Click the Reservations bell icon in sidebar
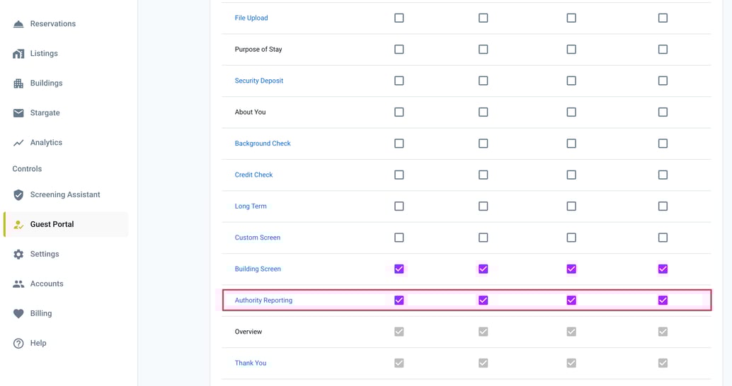Screen dimensions: 732x386 point(18,24)
